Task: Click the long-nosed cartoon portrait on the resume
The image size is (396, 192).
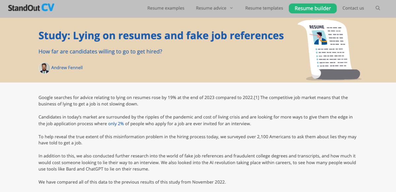Action: pyautogui.click(x=319, y=38)
